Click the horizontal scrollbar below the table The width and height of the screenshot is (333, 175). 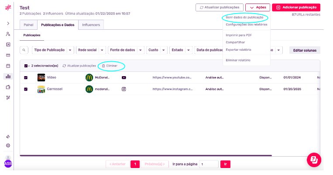[x=145, y=155]
